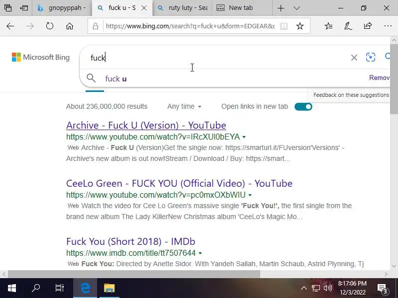Expand dropdown arrow beside pc0mxOXbWIU URL
This screenshot has height=298, width=398.
coord(250,195)
